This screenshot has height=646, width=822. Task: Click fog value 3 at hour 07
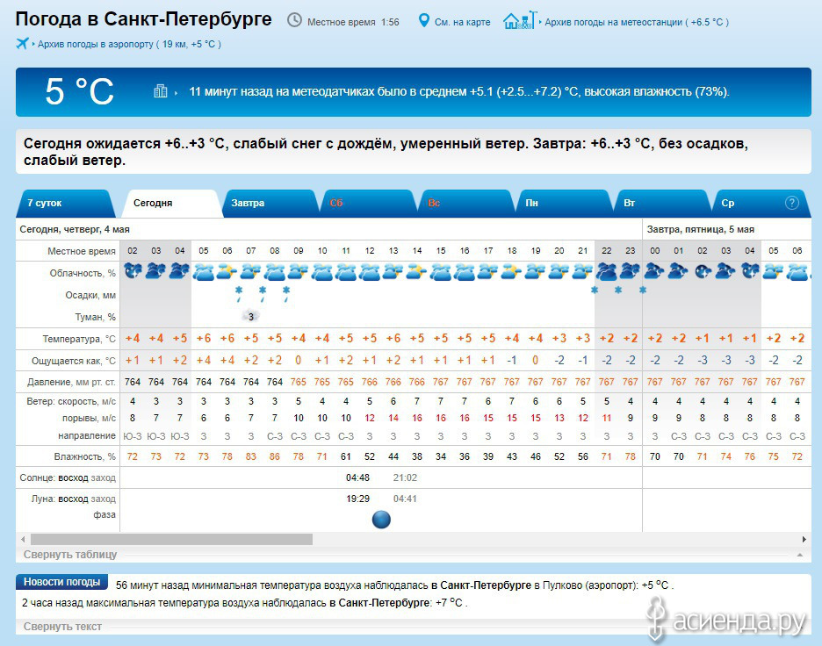coord(251,317)
